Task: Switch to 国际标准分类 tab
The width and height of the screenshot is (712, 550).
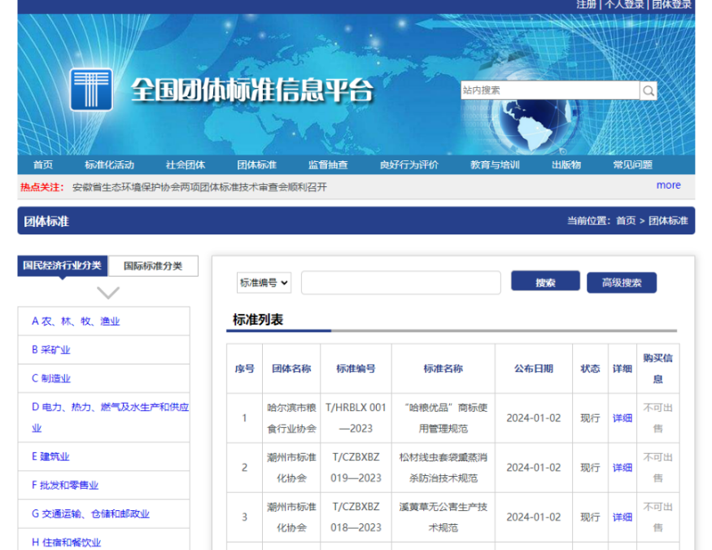Action: 153,266
